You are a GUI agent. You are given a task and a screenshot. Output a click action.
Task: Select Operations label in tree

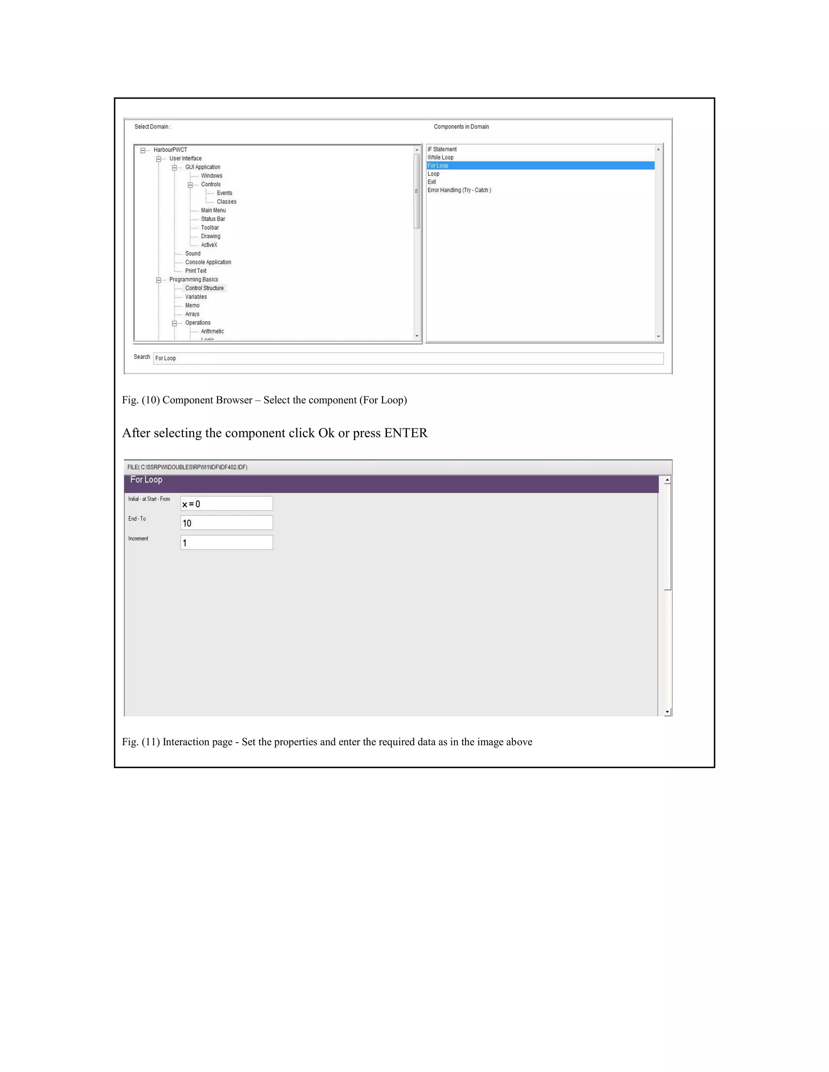198,323
